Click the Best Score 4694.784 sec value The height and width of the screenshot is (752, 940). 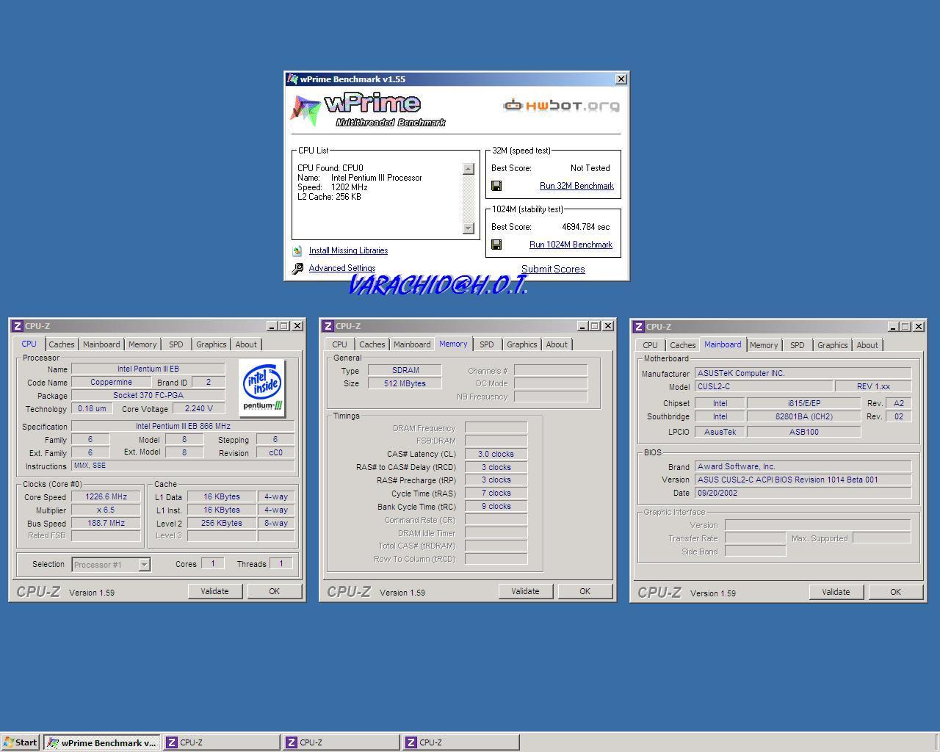tap(585, 227)
